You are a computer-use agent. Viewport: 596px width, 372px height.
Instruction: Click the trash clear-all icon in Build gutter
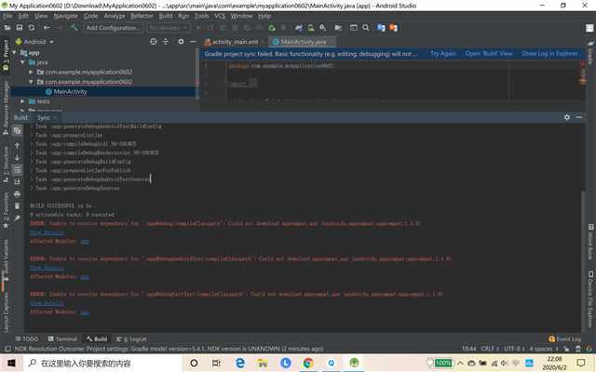(17, 206)
